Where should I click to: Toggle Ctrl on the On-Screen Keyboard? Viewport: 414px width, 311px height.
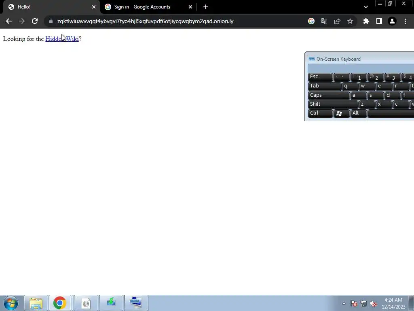[320, 113]
